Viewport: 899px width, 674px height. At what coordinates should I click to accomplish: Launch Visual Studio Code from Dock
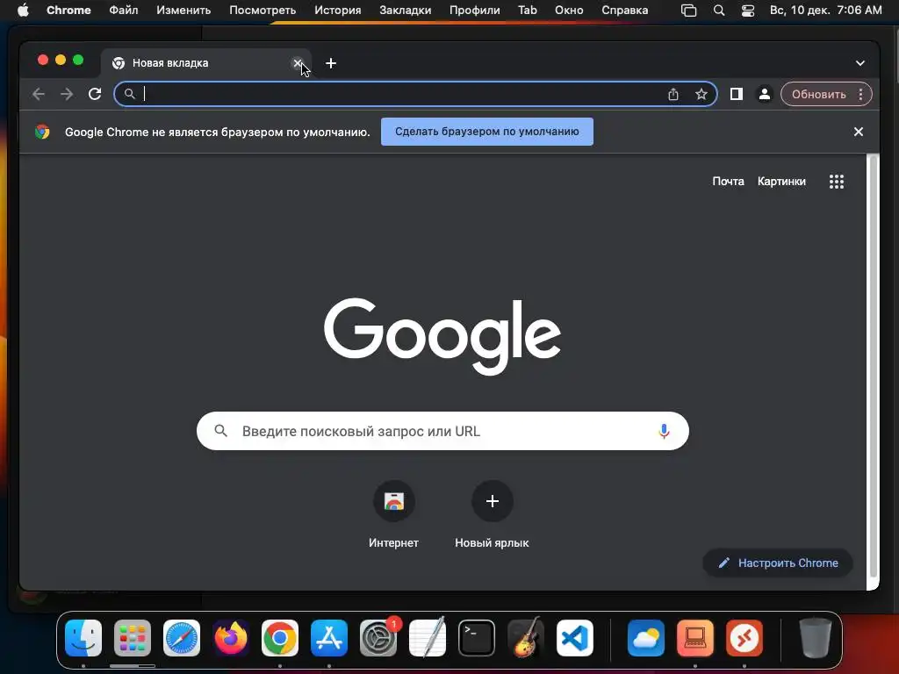coord(575,638)
